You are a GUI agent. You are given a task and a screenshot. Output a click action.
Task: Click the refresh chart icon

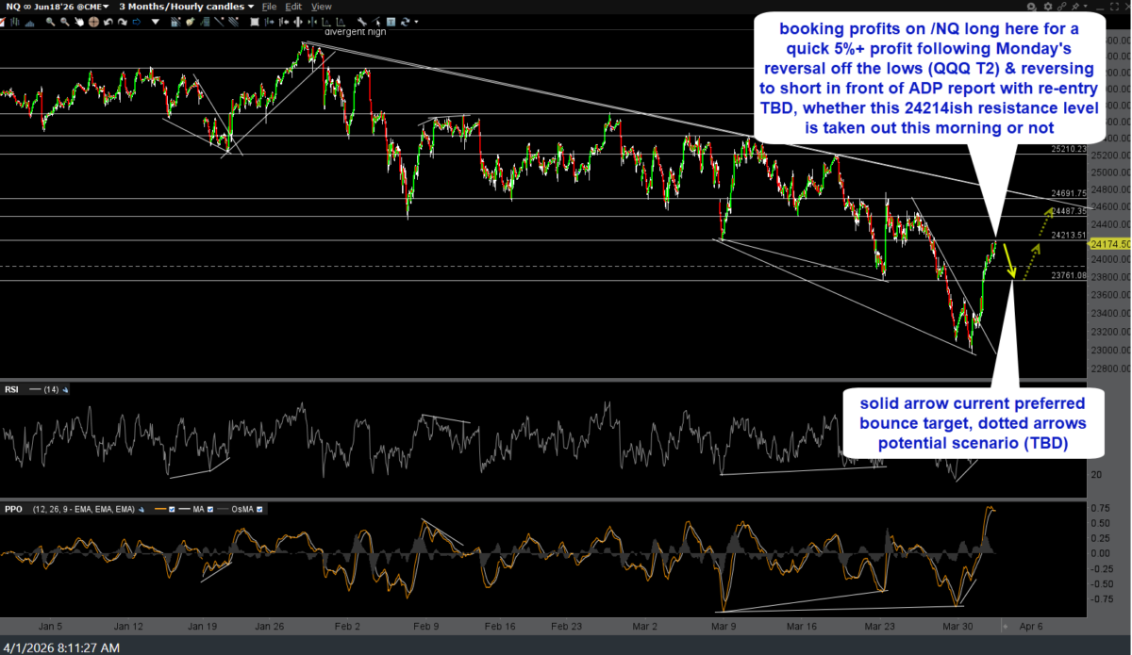tap(405, 21)
